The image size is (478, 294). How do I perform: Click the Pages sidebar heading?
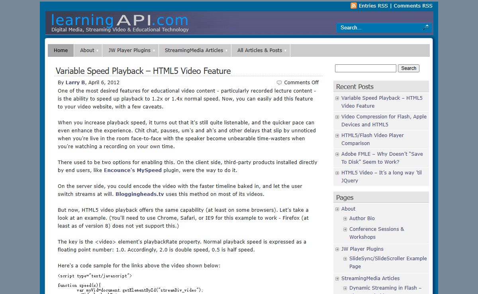pos(345,197)
